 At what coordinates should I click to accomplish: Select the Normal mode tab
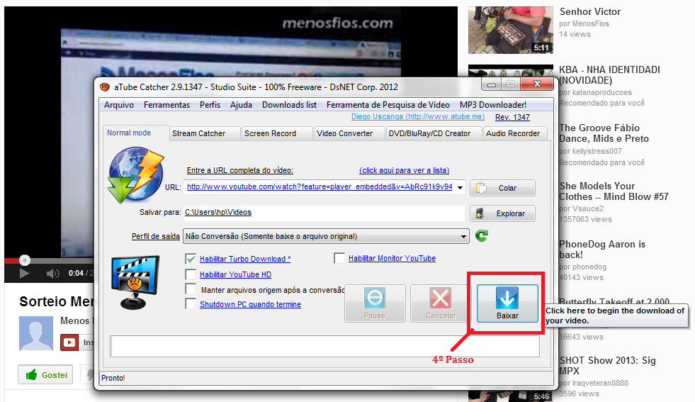pos(135,133)
